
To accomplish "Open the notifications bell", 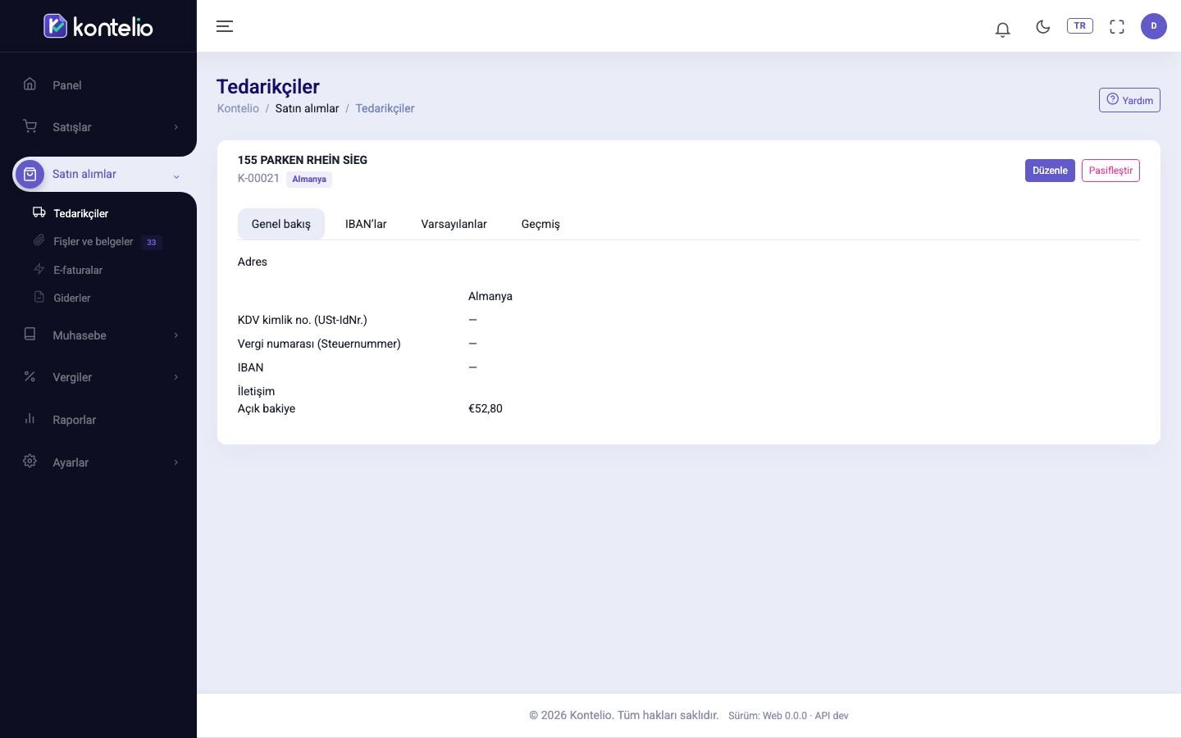I will pos(1002,30).
